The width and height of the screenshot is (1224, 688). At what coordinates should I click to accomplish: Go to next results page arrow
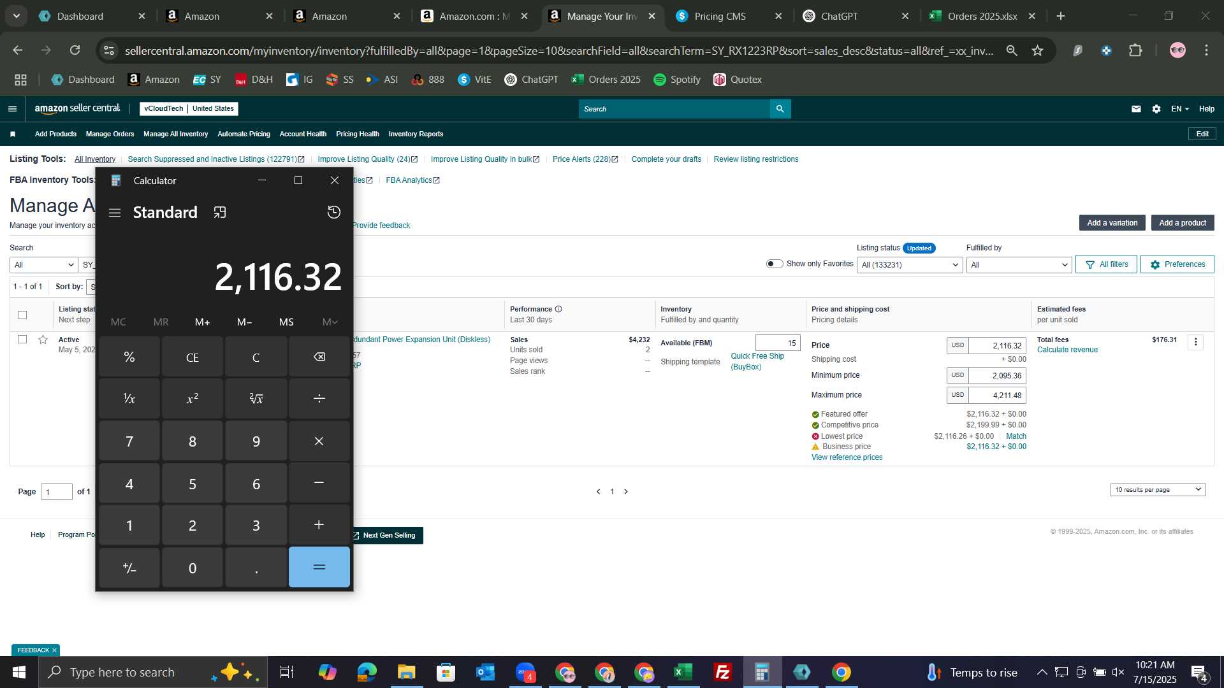click(626, 492)
